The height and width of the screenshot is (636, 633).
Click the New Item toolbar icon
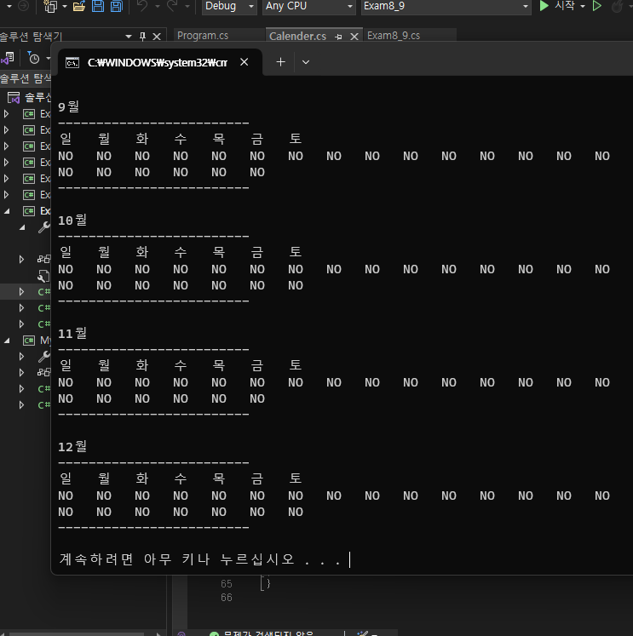[50, 6]
